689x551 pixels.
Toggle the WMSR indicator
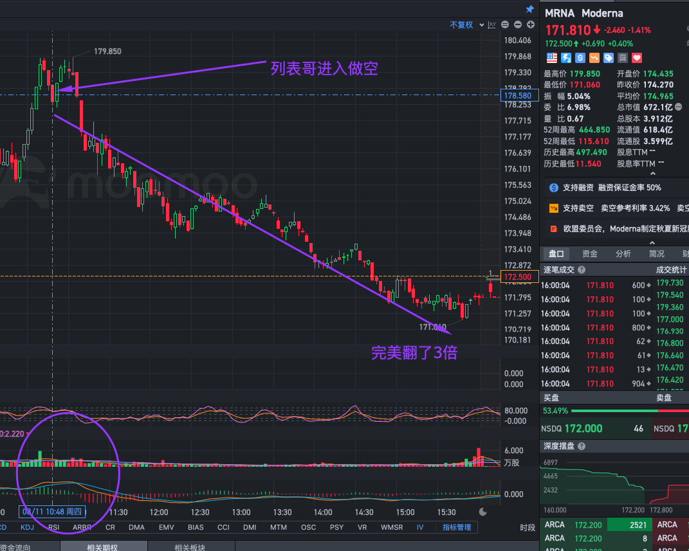point(392,527)
